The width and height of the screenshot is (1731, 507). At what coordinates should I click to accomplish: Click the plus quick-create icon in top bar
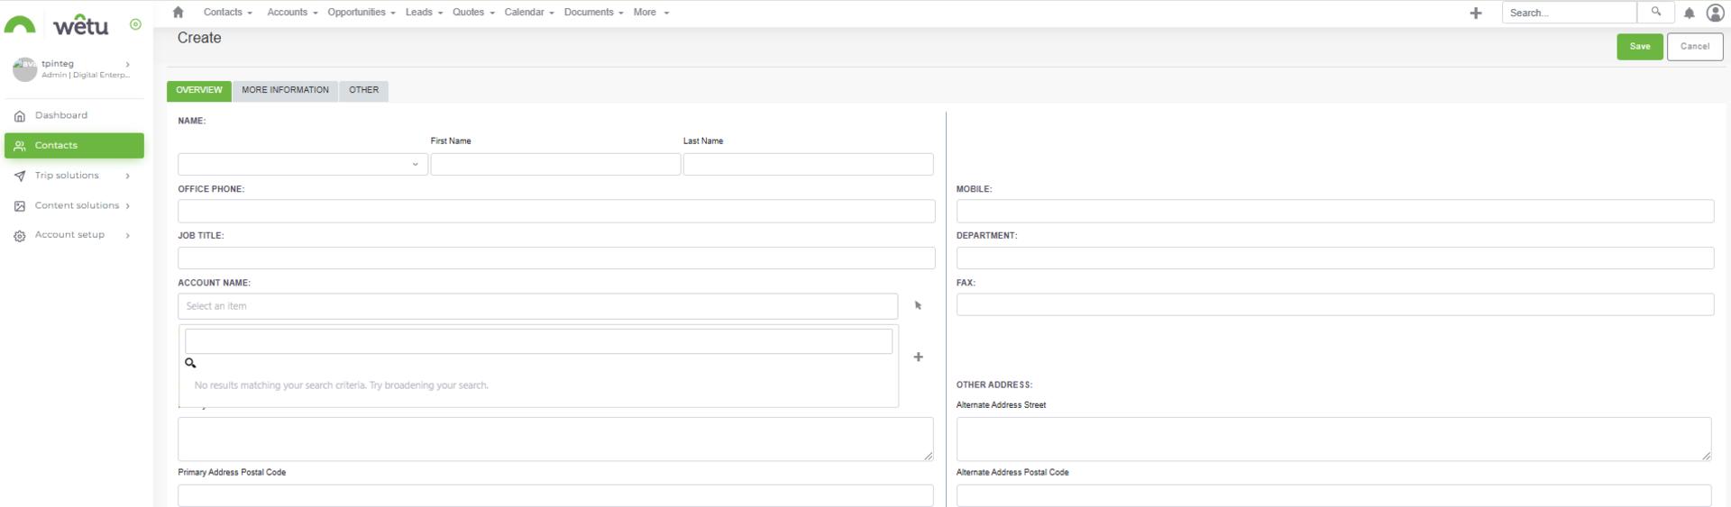point(1475,13)
